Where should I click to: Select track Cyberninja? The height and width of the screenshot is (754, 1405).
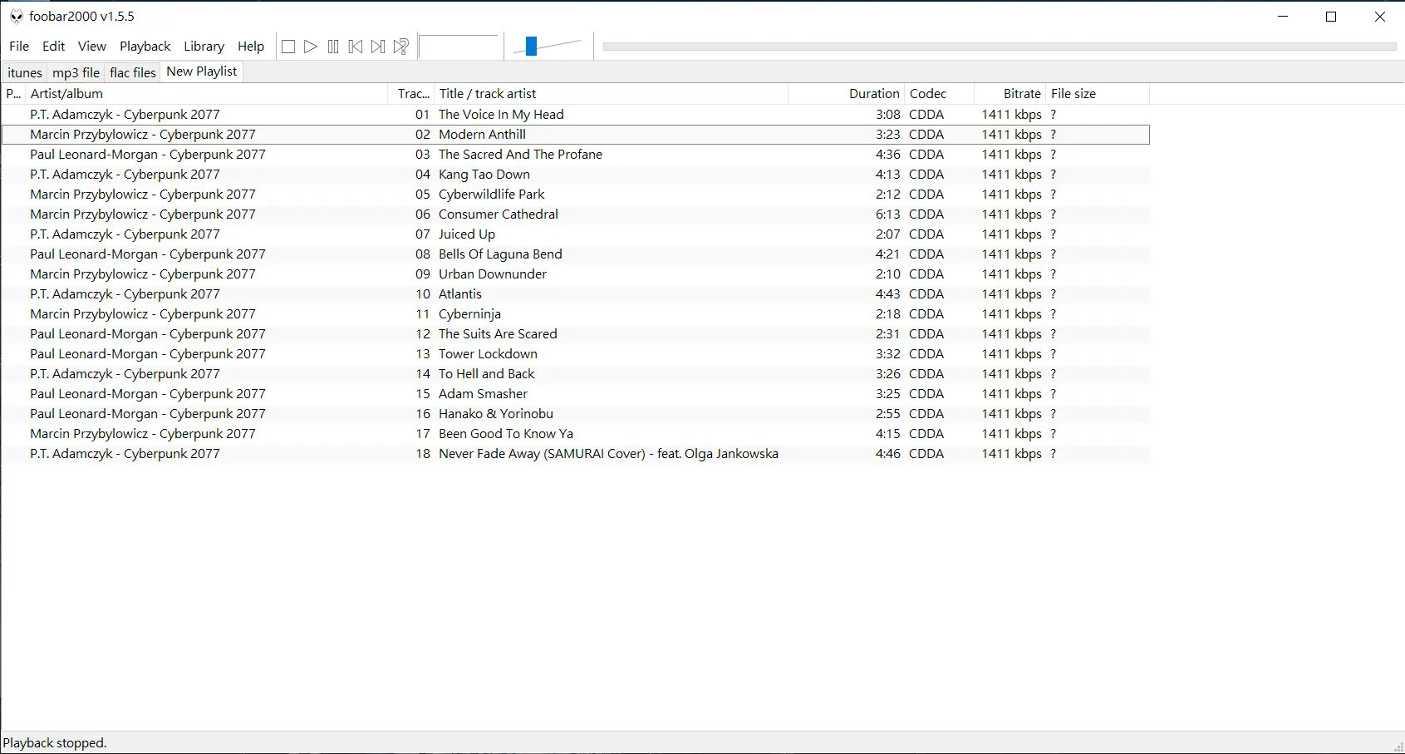[576, 314]
